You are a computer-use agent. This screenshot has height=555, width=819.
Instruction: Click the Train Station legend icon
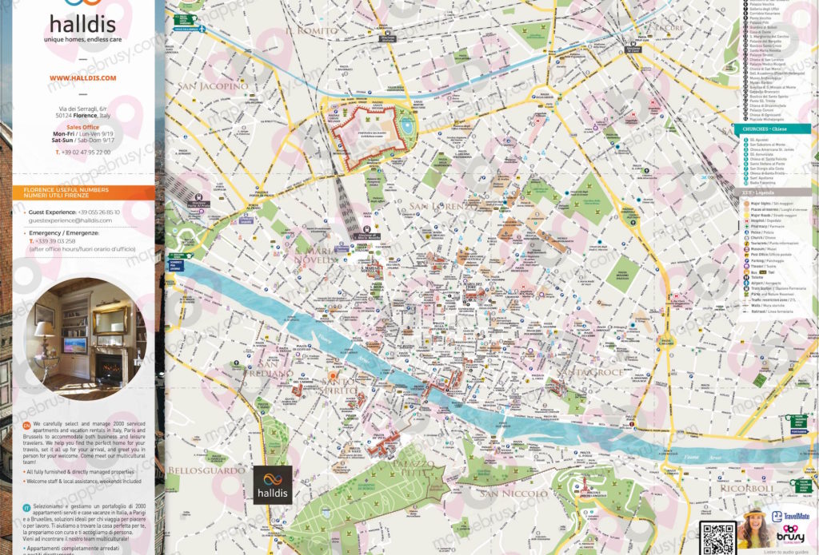(746, 288)
